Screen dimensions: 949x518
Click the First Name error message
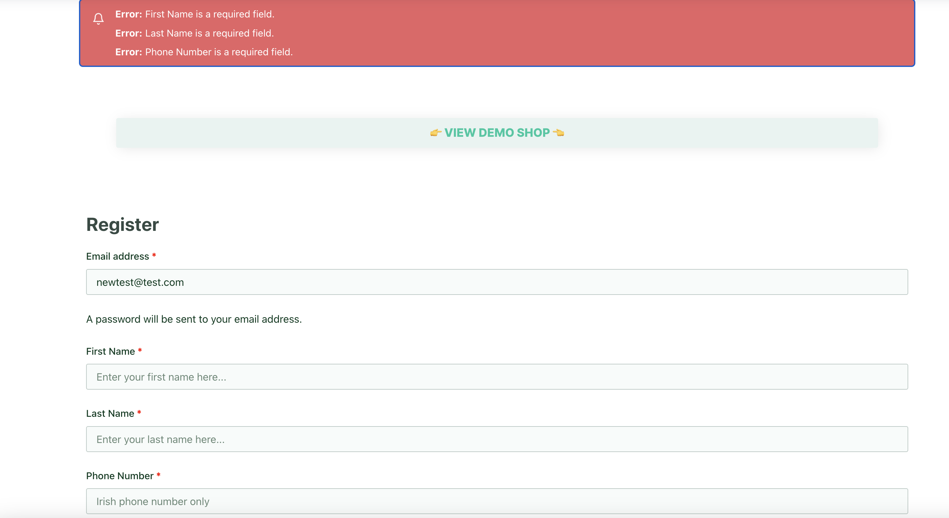coord(195,14)
